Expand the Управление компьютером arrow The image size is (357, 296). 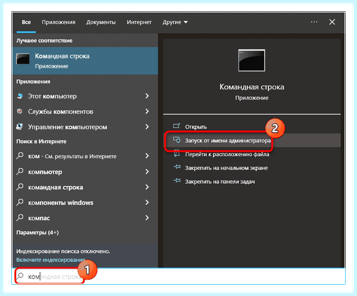pos(147,127)
